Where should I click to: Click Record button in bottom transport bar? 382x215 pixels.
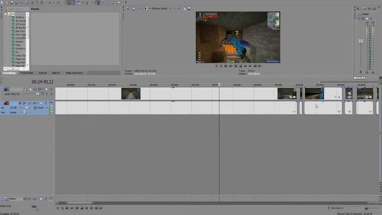(x=58, y=208)
